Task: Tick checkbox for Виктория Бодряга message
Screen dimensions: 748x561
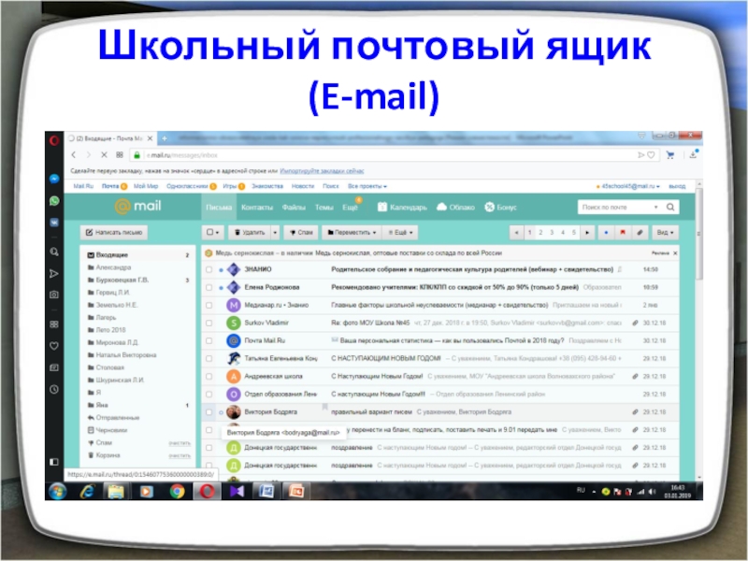Action: coord(209,412)
